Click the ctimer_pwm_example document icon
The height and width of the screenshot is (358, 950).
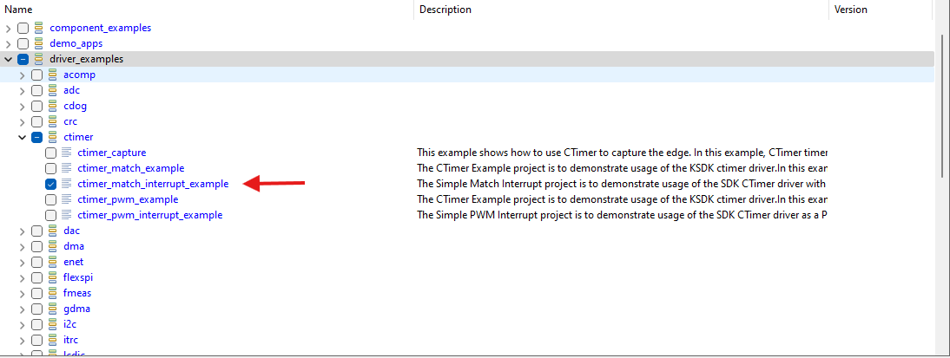point(66,199)
